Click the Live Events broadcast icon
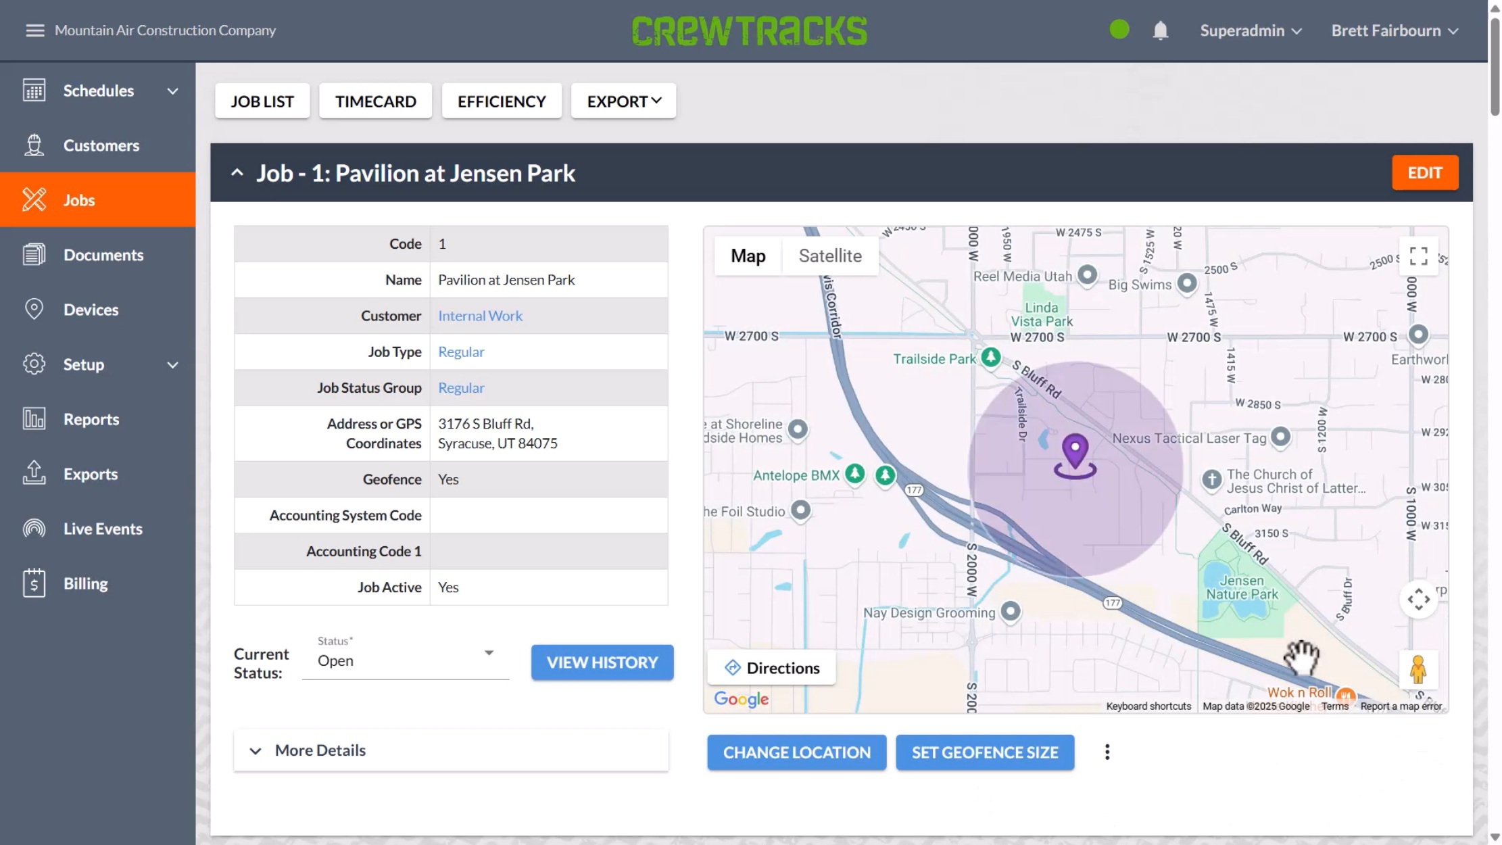Viewport: 1502px width, 845px height. coord(34,529)
